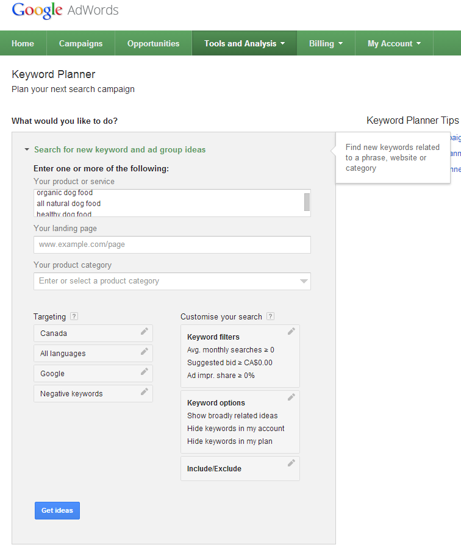The width and height of the screenshot is (461, 553).
Task: Click 'Hide keywords in my plan' text
Action: pos(230,441)
